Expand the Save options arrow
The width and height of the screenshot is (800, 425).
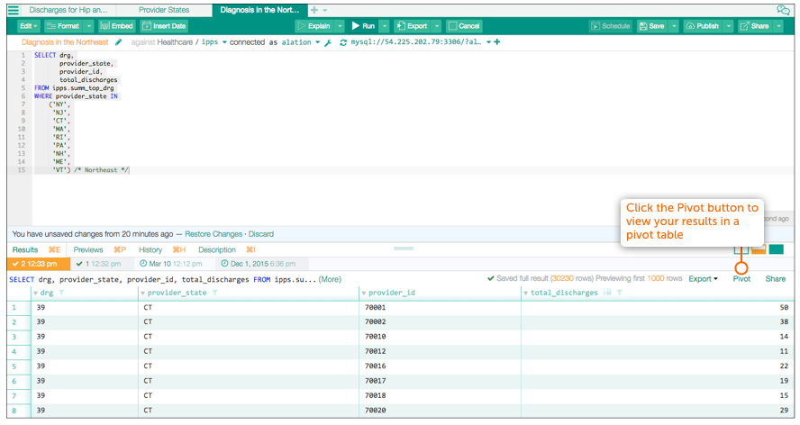pyautogui.click(x=674, y=26)
